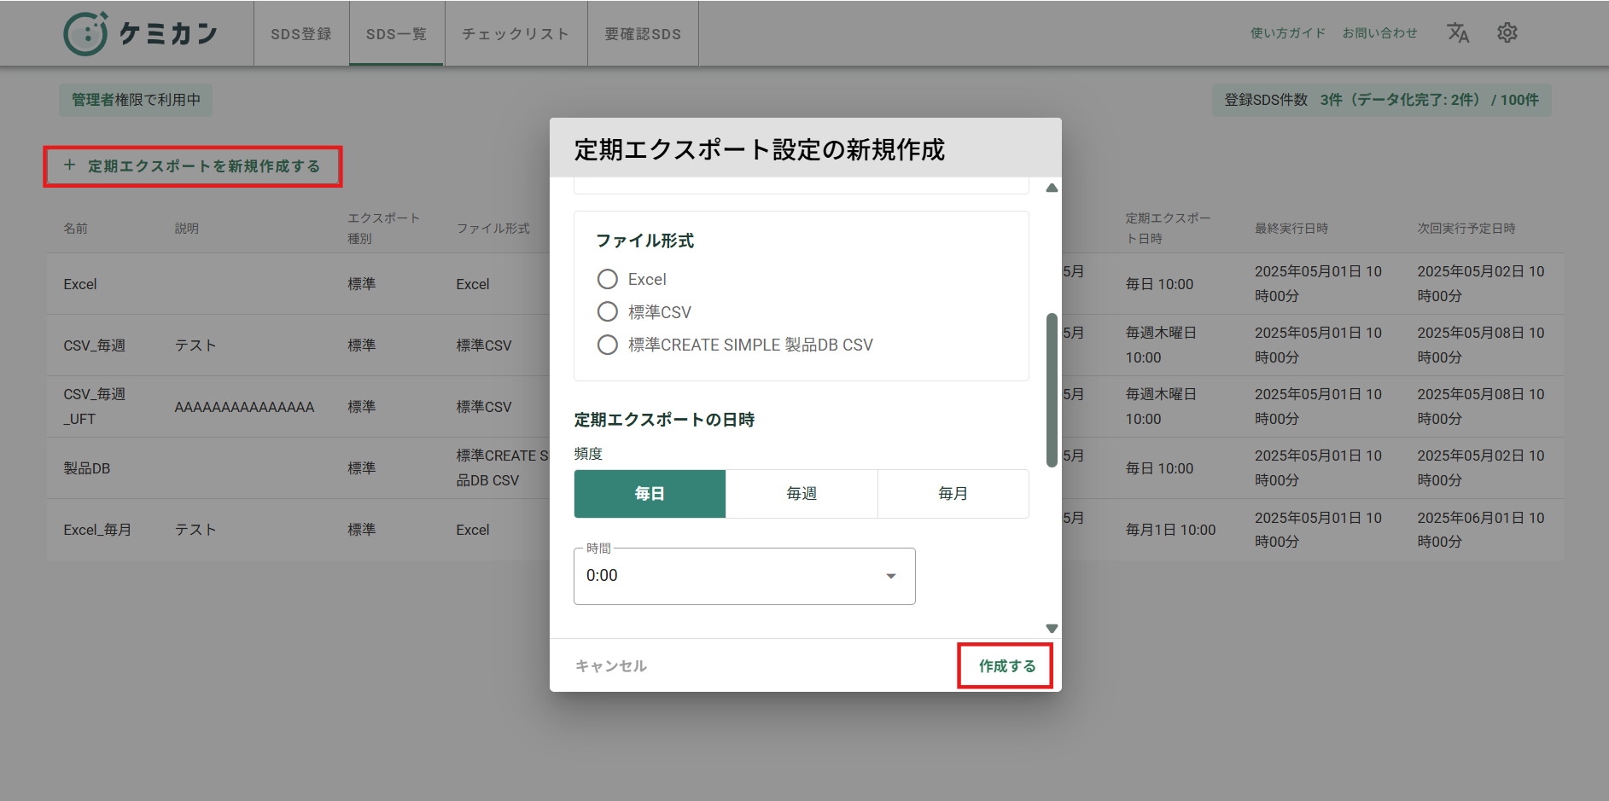Click the エクスポート種別 column header
The width and height of the screenshot is (1609, 801).
click(x=384, y=229)
